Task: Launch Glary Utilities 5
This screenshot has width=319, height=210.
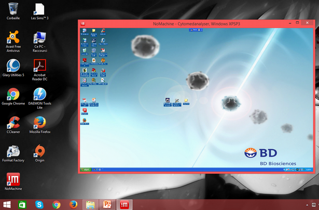Action: click(x=13, y=65)
